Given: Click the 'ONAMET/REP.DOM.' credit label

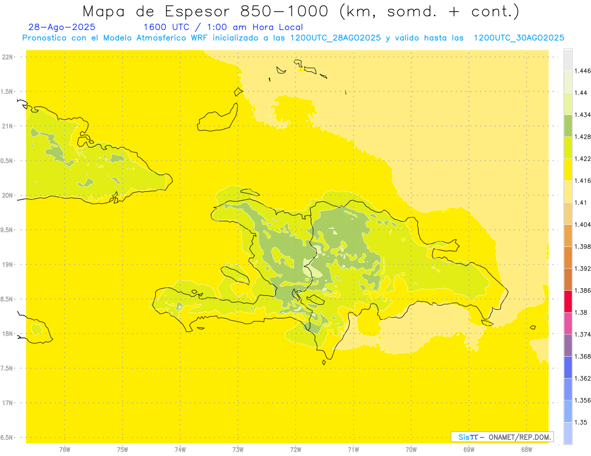Looking at the screenshot, I should (520, 437).
